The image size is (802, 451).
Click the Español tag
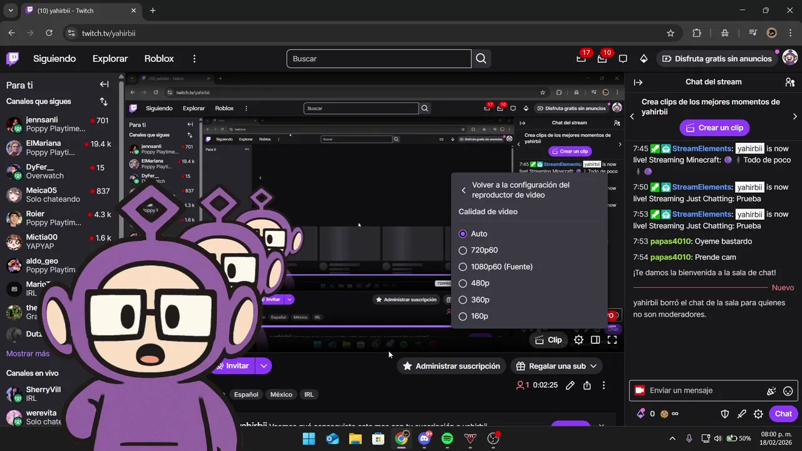(246, 395)
